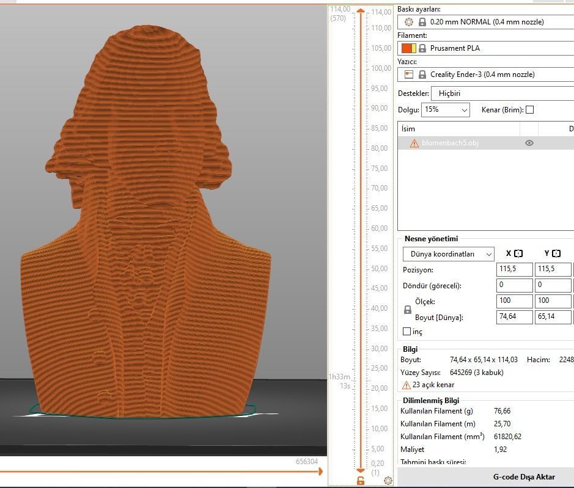Open the Dolgu infill 15% dropdown
The image size is (574, 488).
446,110
